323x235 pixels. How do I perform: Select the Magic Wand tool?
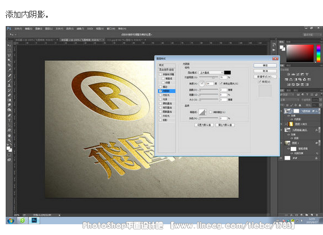9,60
